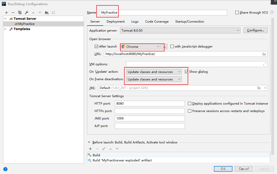The width and height of the screenshot is (277, 174).
Task: Click the empty AJP port field
Action: [x=150, y=126]
